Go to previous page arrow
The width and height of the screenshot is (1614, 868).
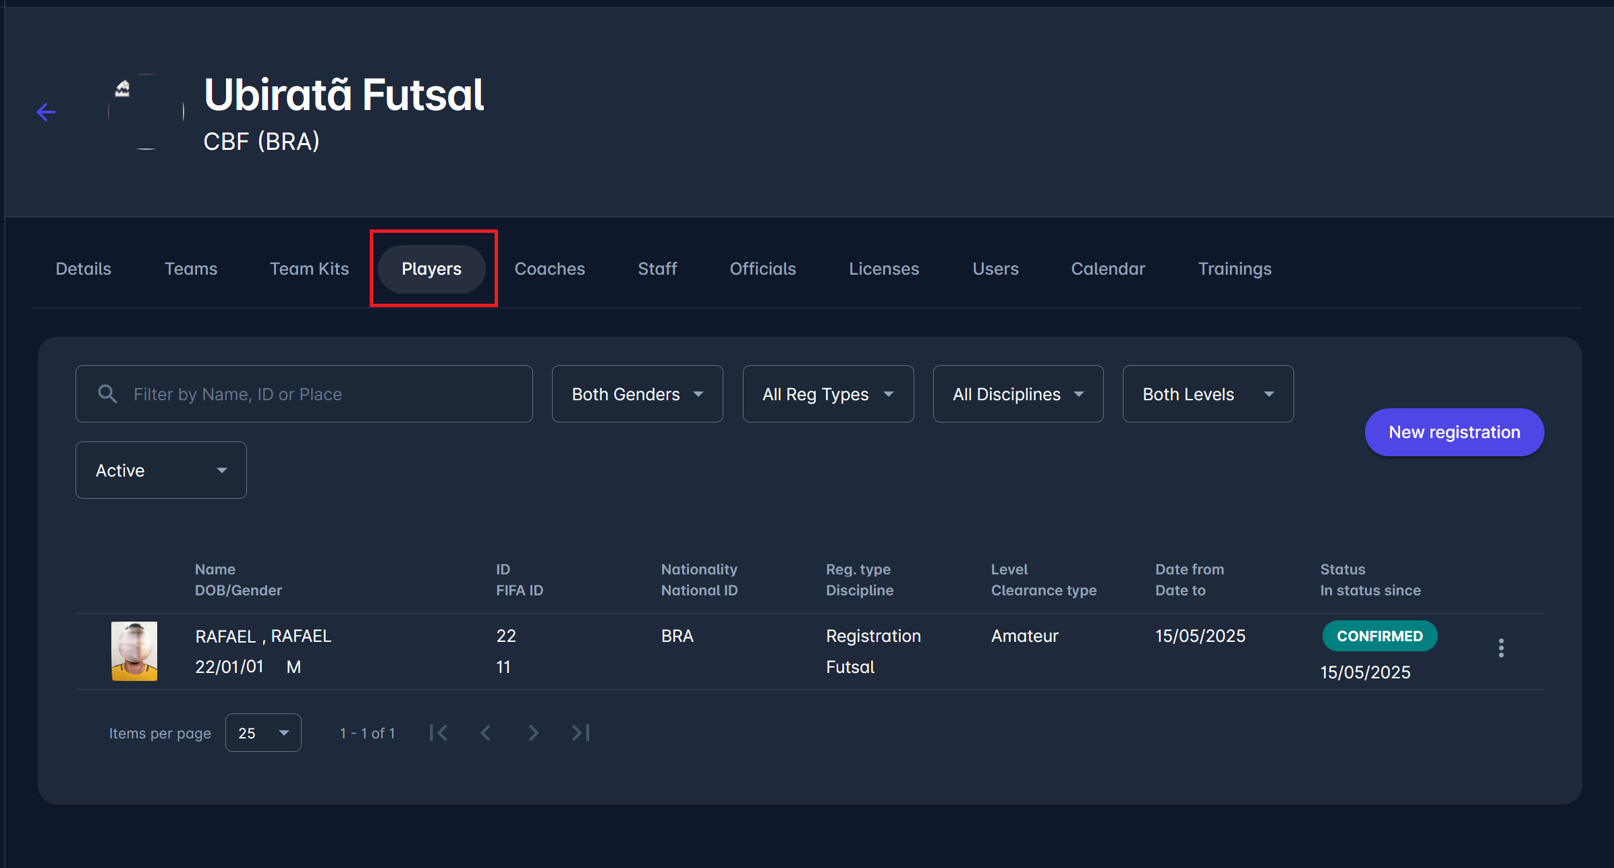click(x=486, y=733)
